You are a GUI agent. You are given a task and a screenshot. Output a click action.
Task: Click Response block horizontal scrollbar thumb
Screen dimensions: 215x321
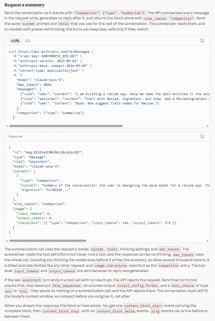(48, 241)
